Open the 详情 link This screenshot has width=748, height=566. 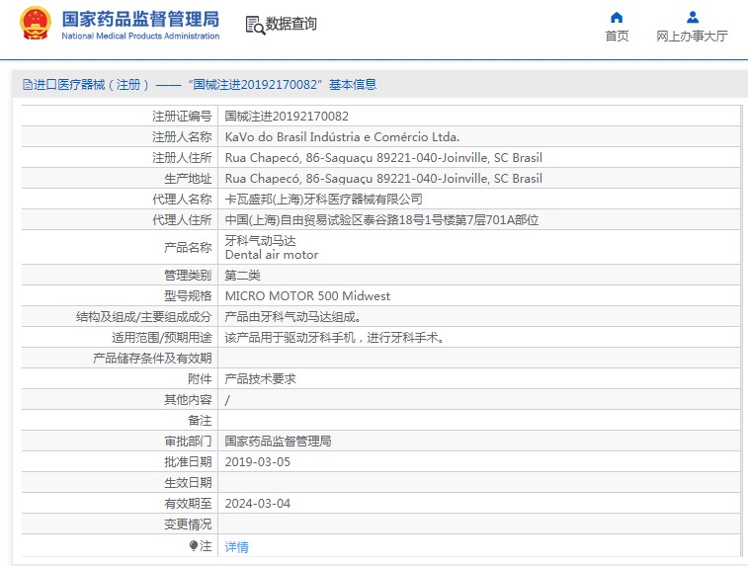[x=236, y=546]
